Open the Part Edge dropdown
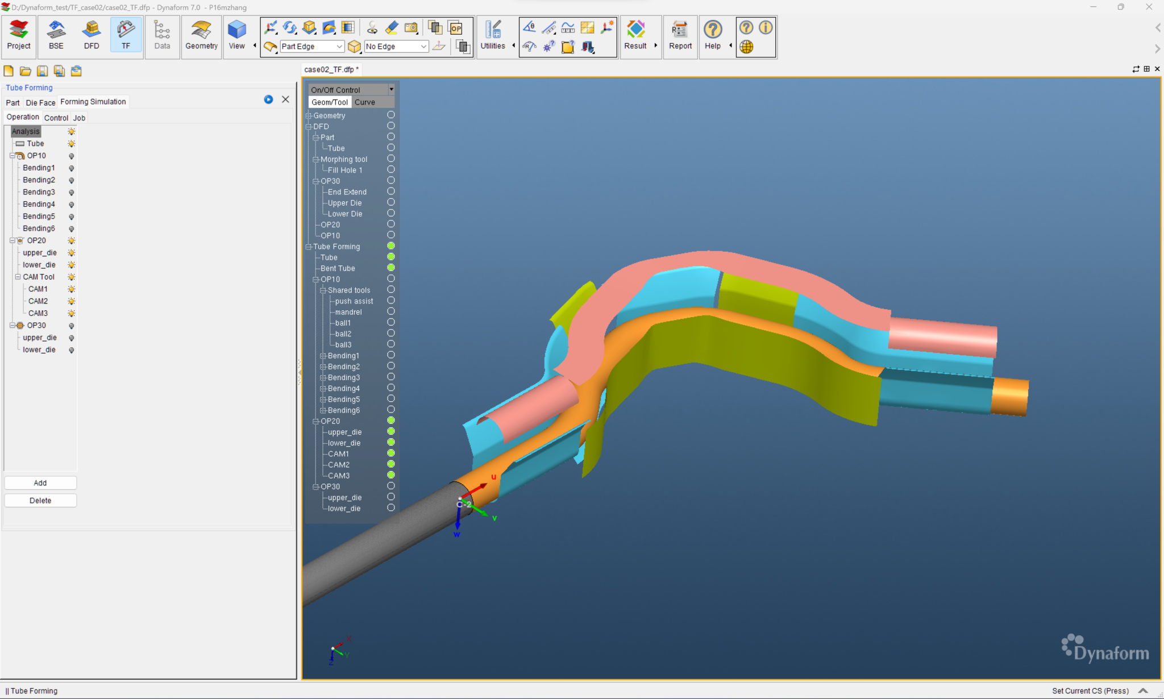Viewport: 1164px width, 699px height. point(339,47)
